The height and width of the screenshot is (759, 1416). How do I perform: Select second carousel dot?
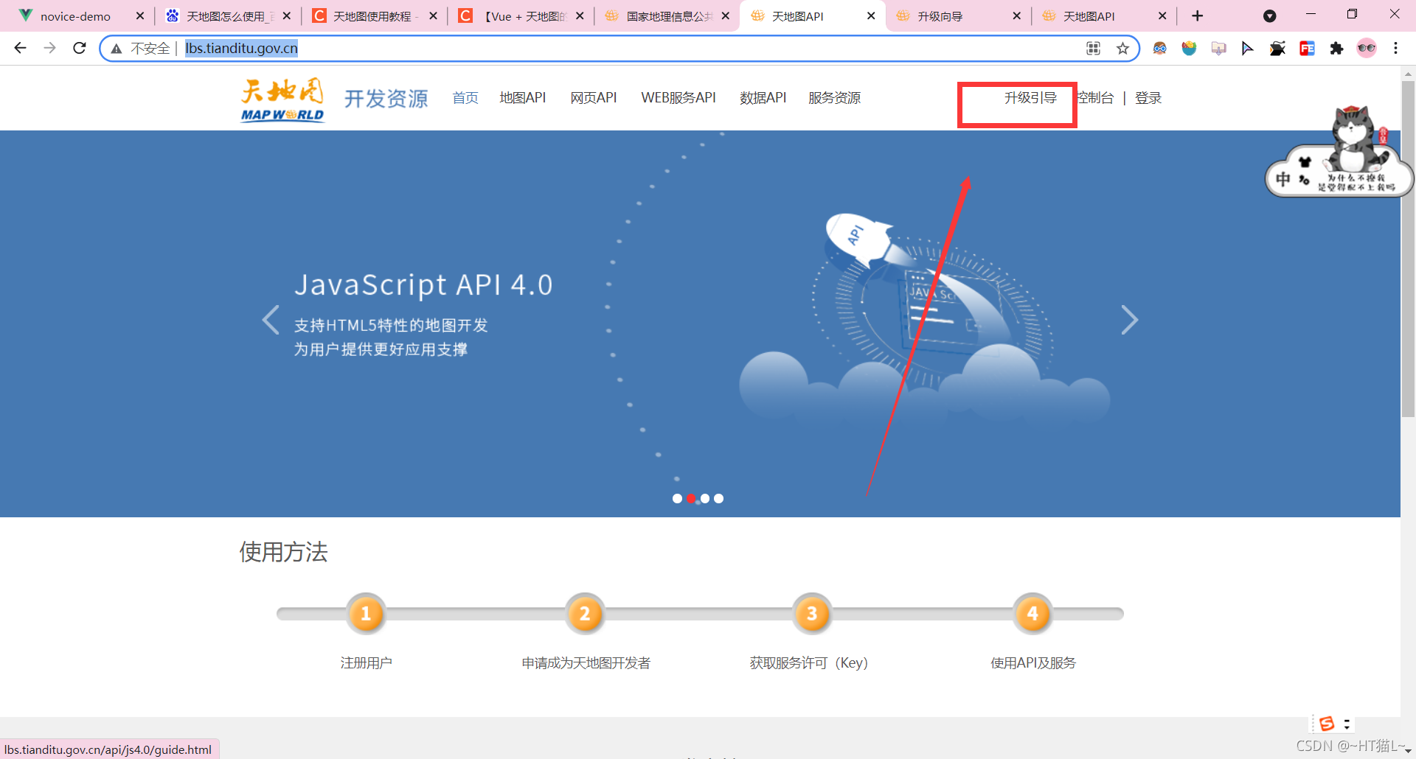pos(691,499)
